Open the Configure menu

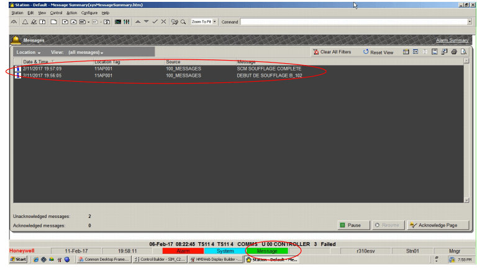[89, 12]
